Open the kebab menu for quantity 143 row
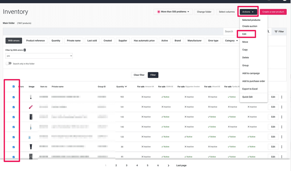 (282, 117)
